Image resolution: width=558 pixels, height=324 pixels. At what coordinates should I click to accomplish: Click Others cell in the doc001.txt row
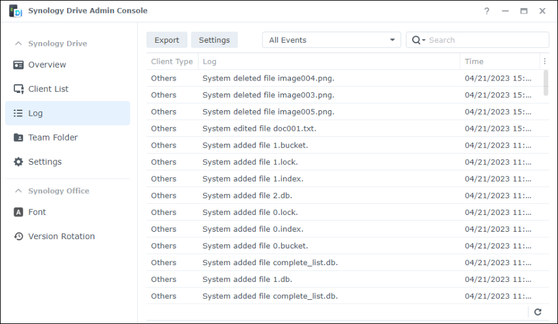point(163,128)
